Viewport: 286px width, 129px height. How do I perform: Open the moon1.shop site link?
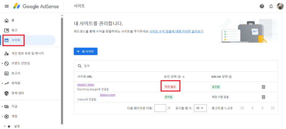pyautogui.click(x=86, y=85)
